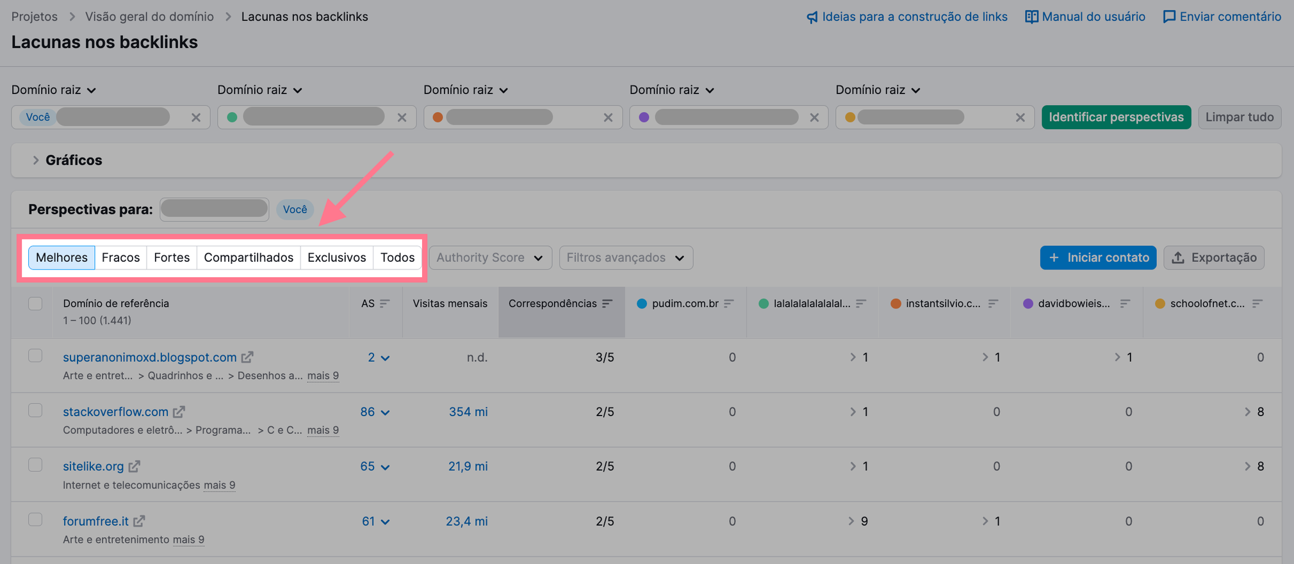Viewport: 1294px width, 564px height.
Task: Check the sitelike.org row checkbox
Action: (35, 464)
